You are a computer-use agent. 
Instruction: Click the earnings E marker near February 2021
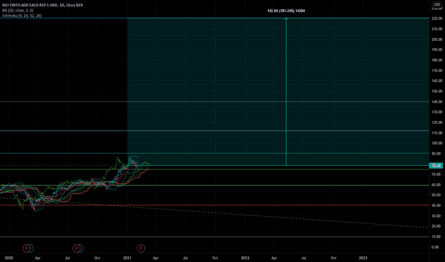click(141, 248)
